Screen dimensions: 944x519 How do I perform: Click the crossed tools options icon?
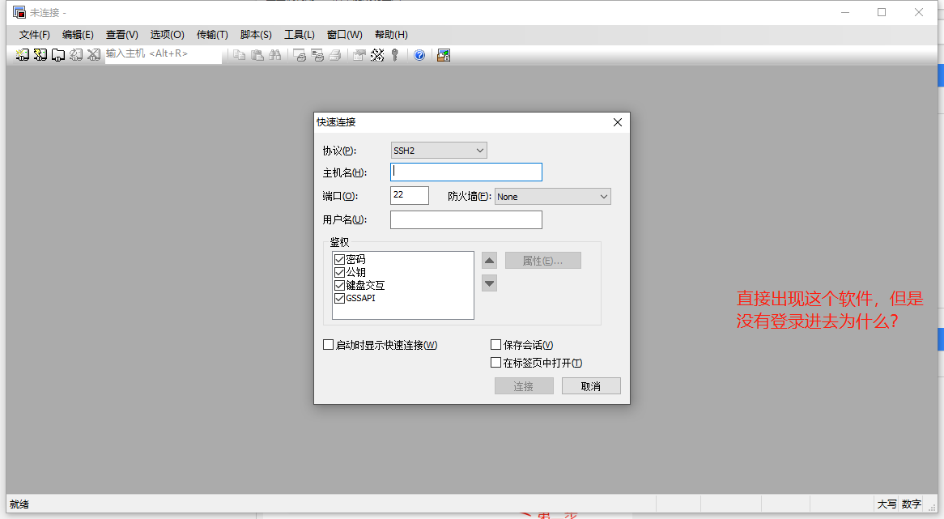(377, 55)
